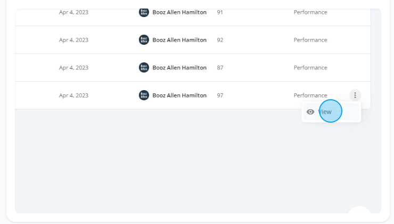Click the score value 87

[x=220, y=67]
